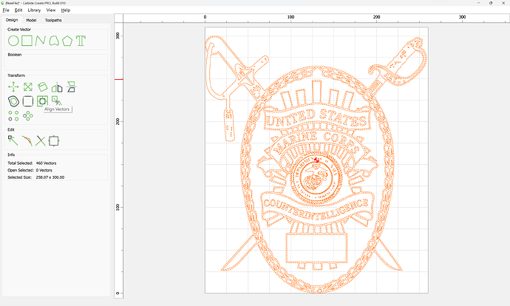Image resolution: width=510 pixels, height=306 pixels.
Task: Click the Align Vectors tool icon
Action: click(42, 101)
